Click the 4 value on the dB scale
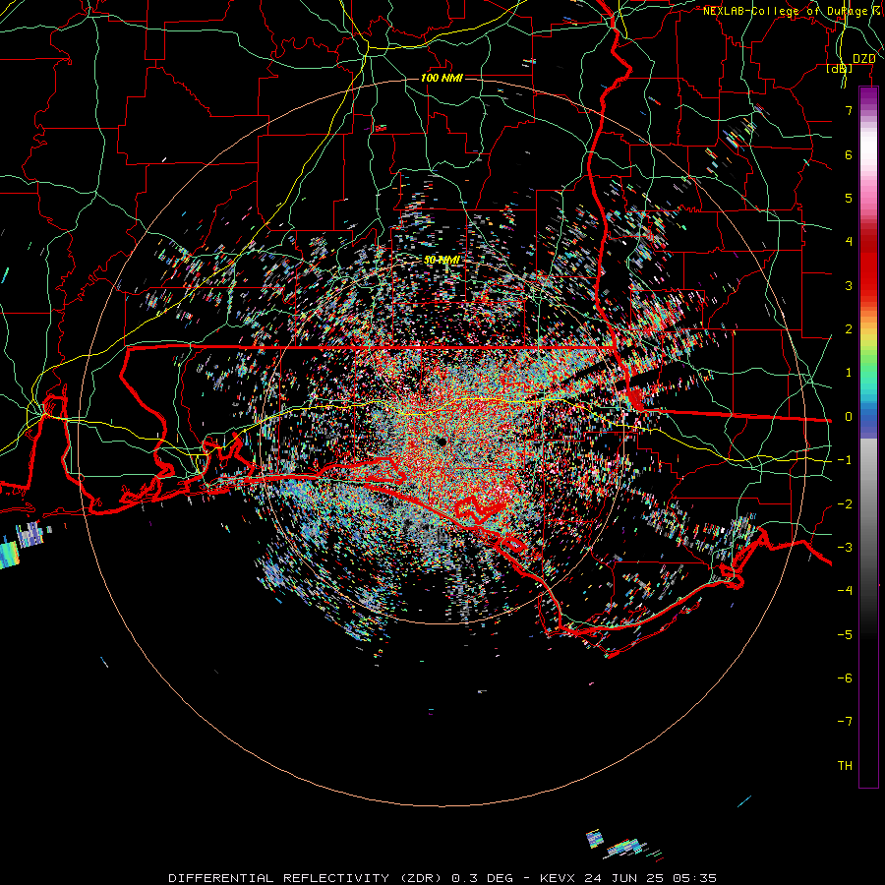Viewport: 885px width, 885px height. [849, 242]
